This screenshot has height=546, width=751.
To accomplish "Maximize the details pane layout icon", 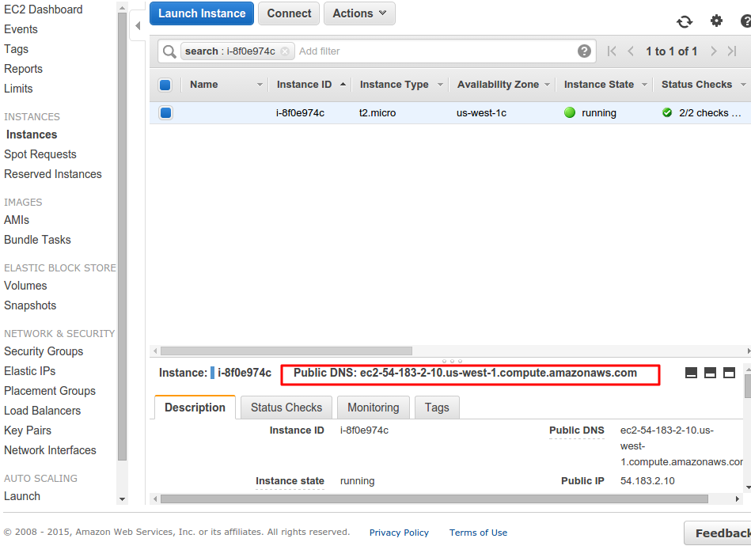I will [x=729, y=373].
